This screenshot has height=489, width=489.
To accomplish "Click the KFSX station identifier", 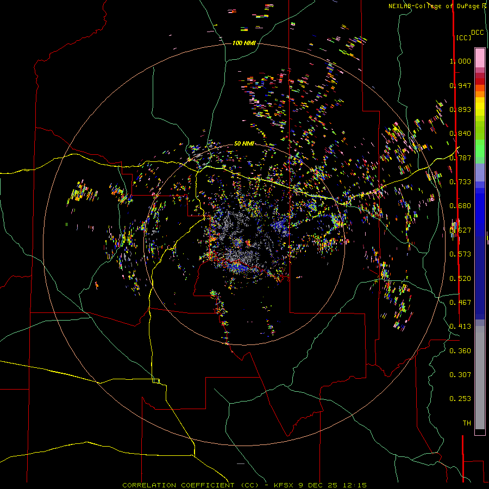I will coord(284,485).
